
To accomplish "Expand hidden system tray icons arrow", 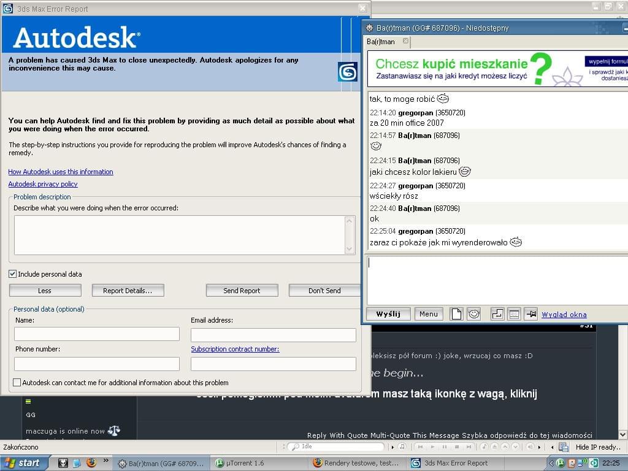I will 551,464.
